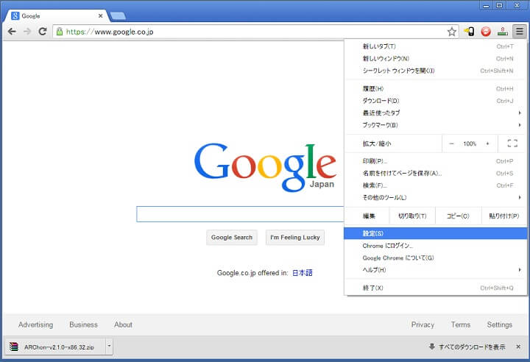Close the downloads bar
Image resolution: width=530 pixels, height=362 pixels.
(518, 347)
